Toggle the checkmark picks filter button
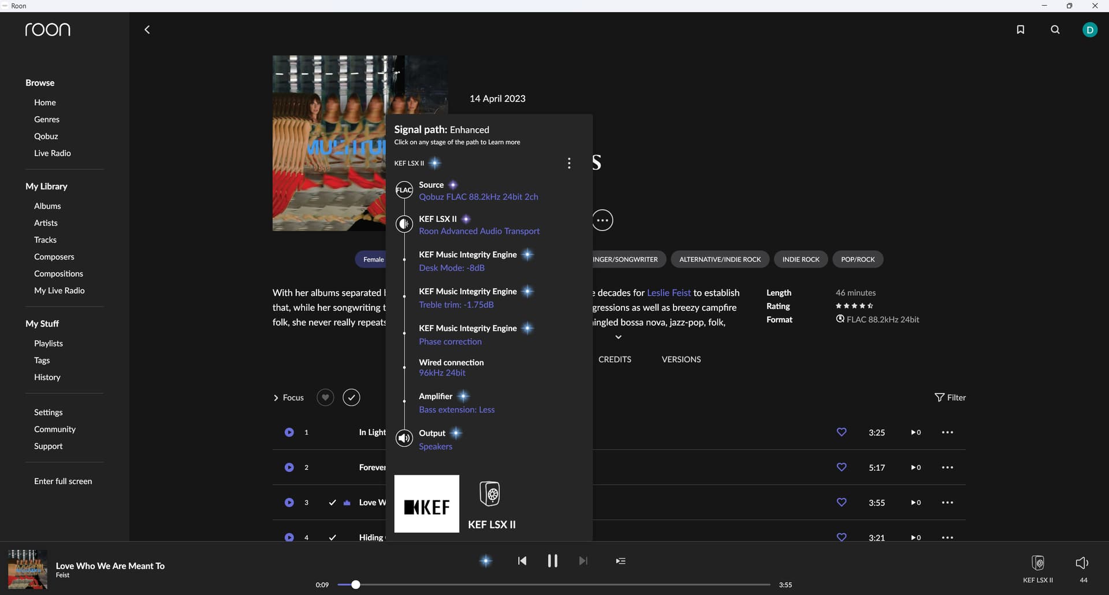The width and height of the screenshot is (1109, 595). (x=351, y=397)
